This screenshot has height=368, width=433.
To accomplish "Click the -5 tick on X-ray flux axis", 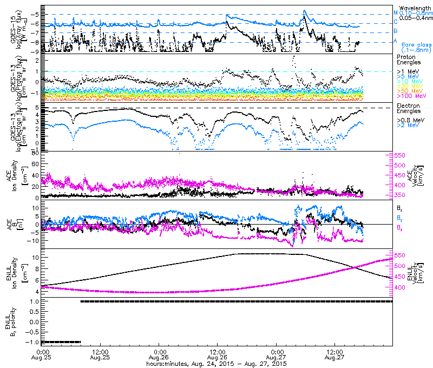I will pos(35,14).
